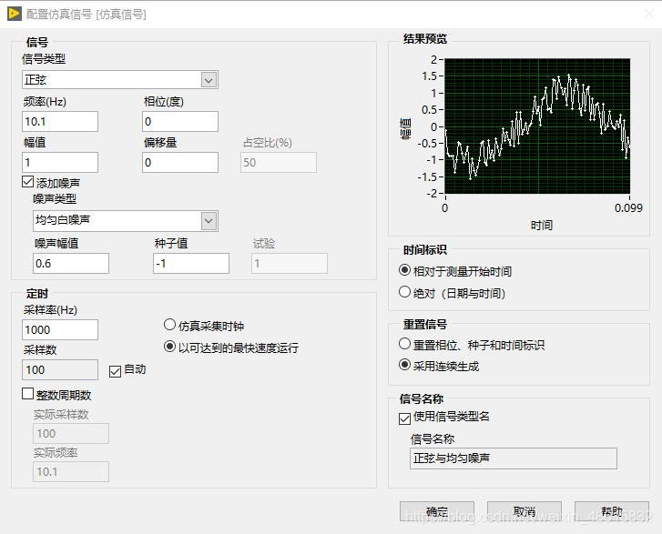Click the 结果预览 waveform graph
The image size is (662, 534).
(x=537, y=126)
